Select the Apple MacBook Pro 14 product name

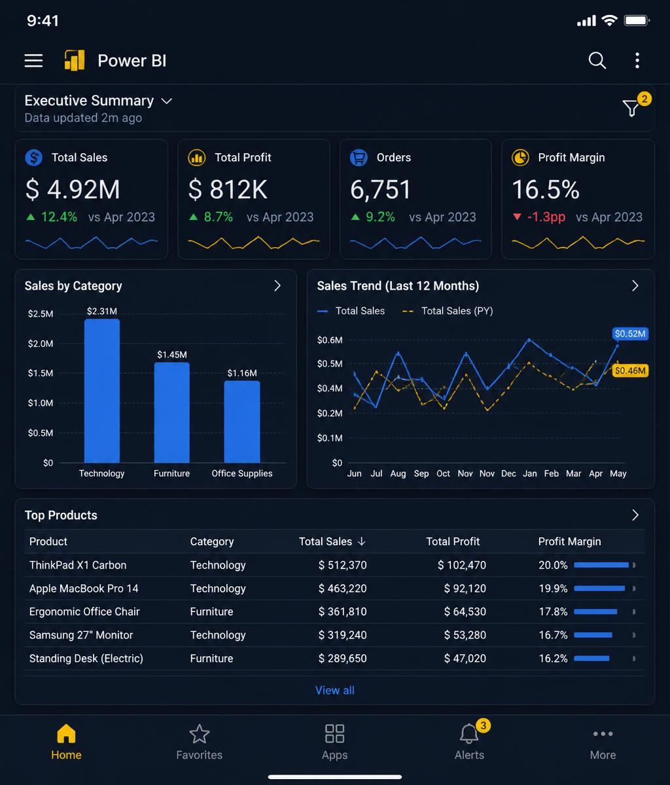84,589
